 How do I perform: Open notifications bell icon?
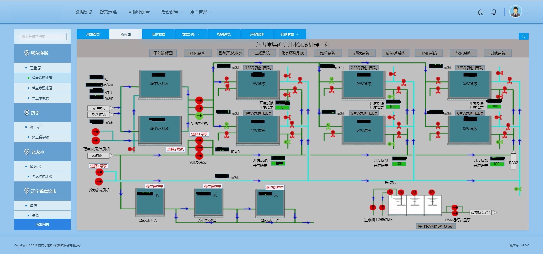(494, 12)
